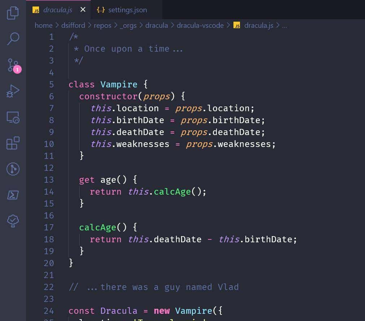The height and width of the screenshot is (321, 365).
Task: Click line number 5 in the gutter
Action: (51, 84)
